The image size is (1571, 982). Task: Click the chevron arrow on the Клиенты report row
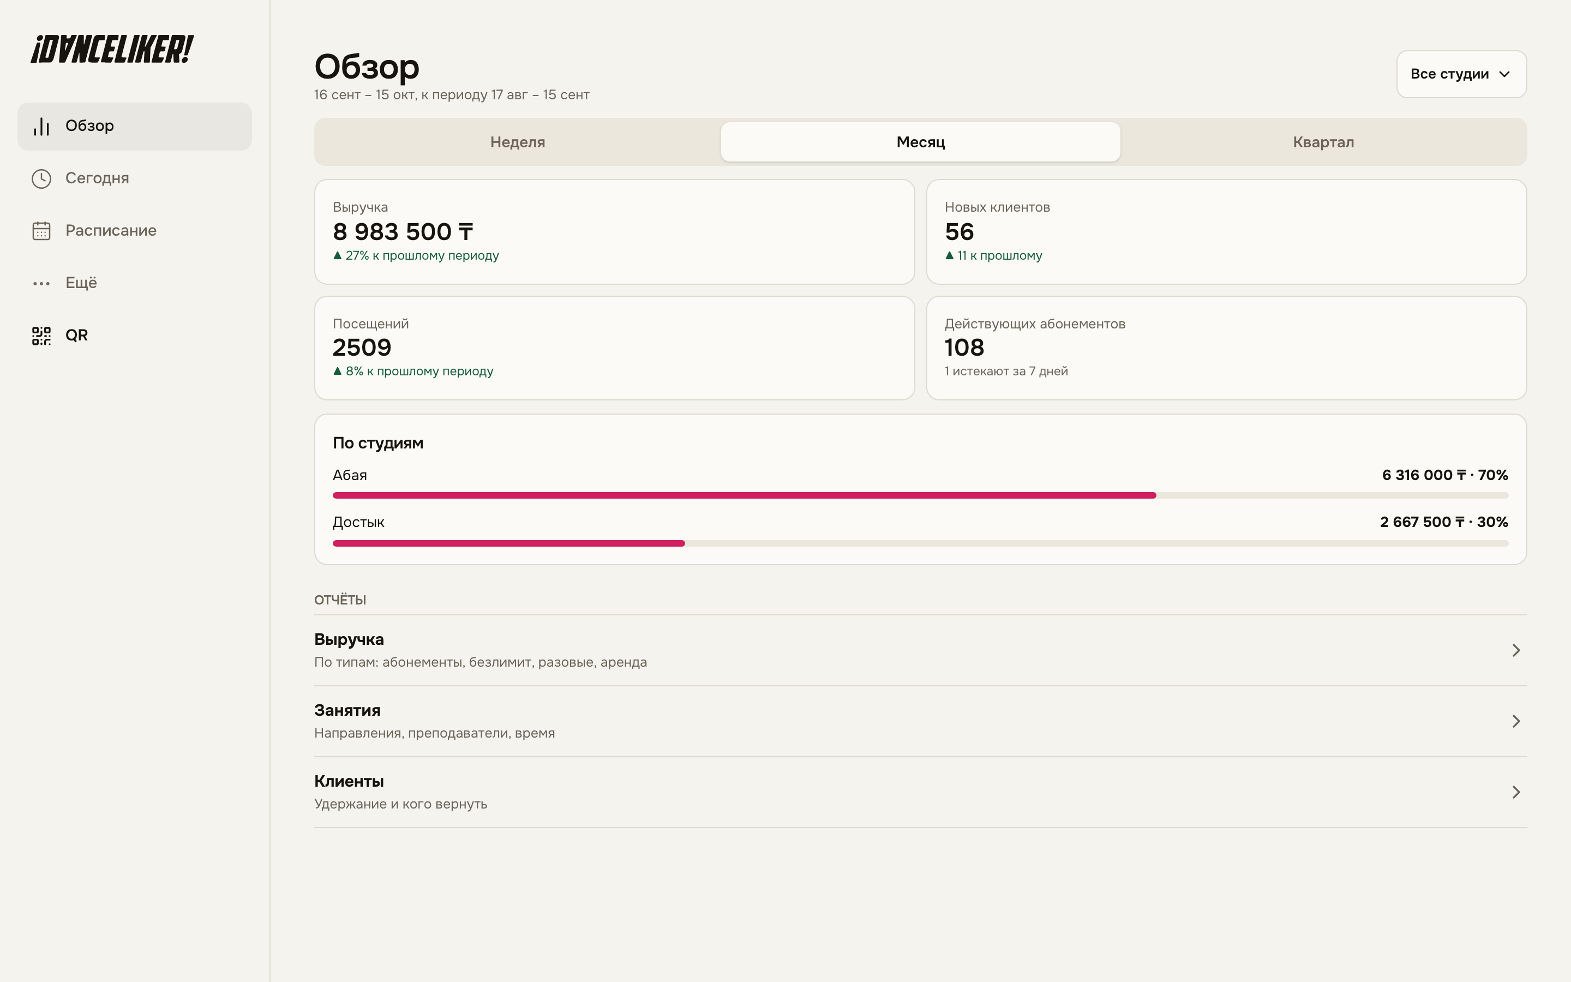pyautogui.click(x=1516, y=792)
